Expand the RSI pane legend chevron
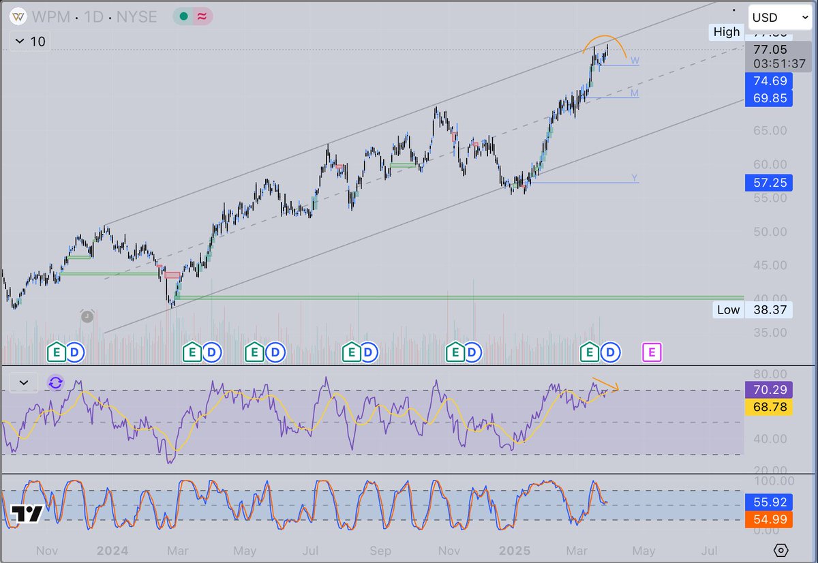Screen dimensions: 818x563 pos(24,383)
